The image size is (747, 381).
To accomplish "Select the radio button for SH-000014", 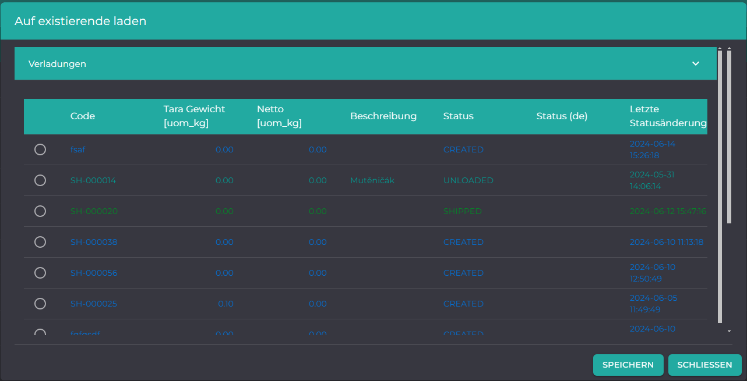I will pos(40,180).
